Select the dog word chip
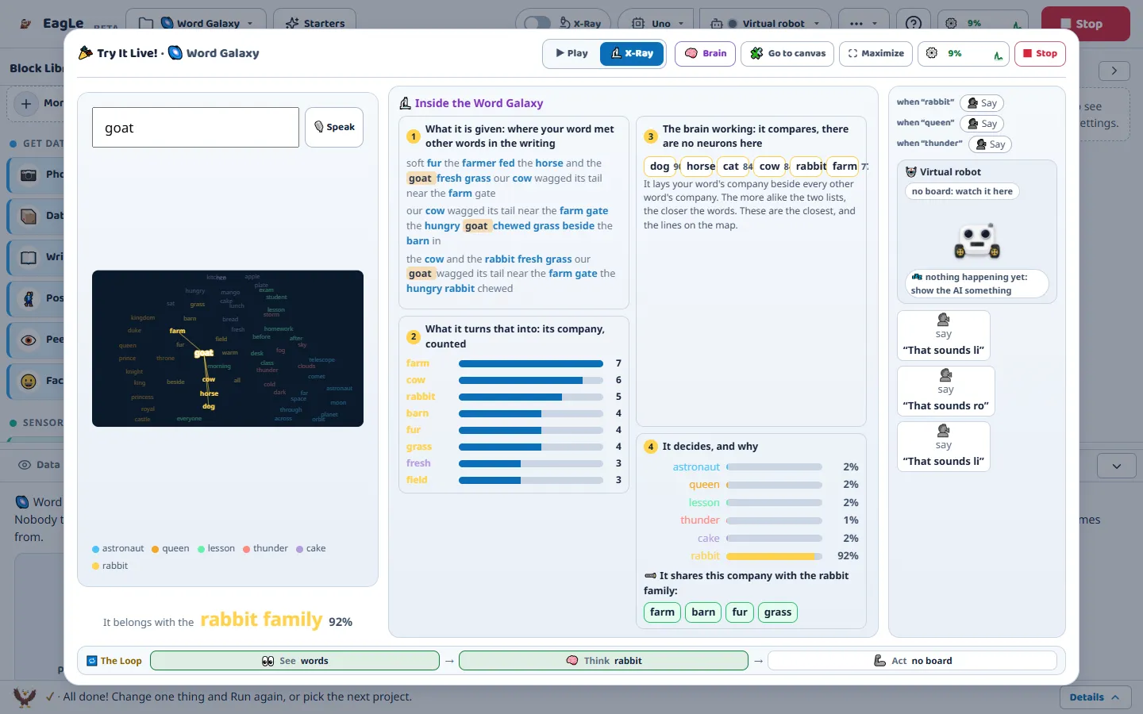This screenshot has height=714, width=1143. (x=661, y=166)
